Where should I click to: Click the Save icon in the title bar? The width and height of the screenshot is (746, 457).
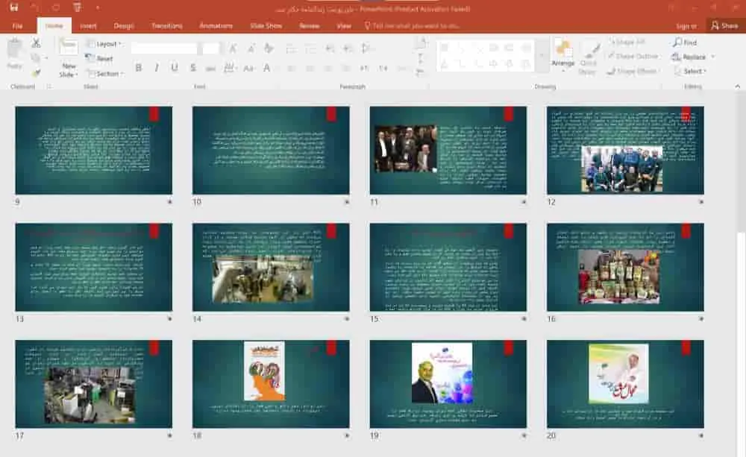[x=14, y=7]
